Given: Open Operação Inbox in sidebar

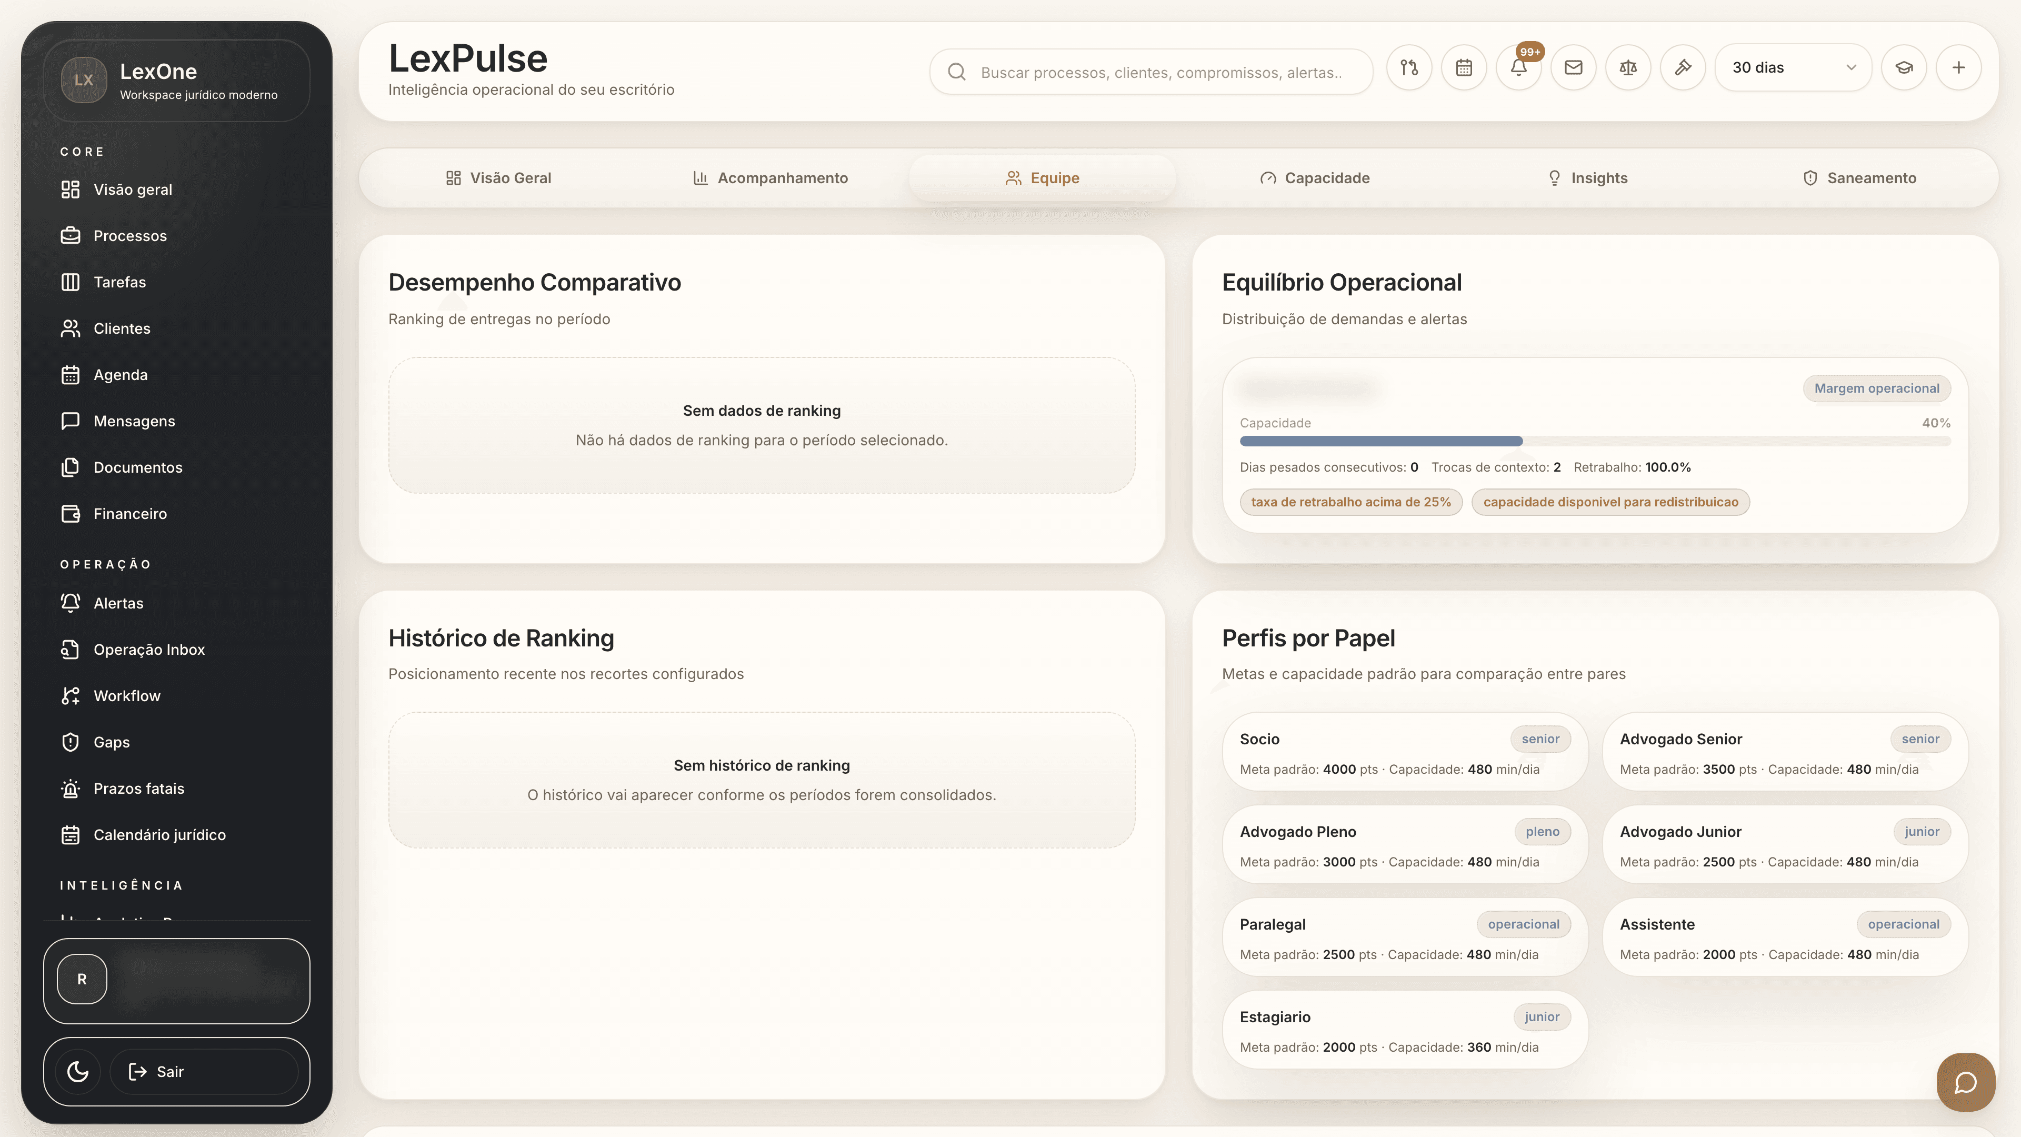Looking at the screenshot, I should 148,650.
